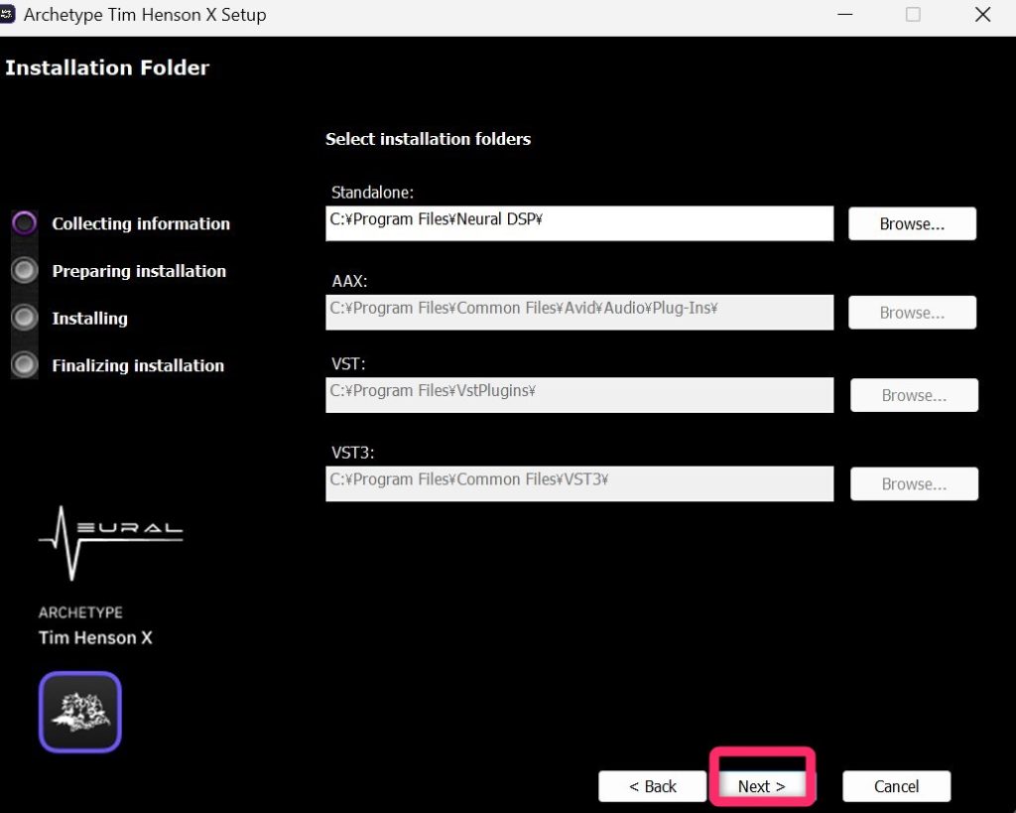Click the Browse button for the VST path
Screen dimensions: 1016x813
click(914, 395)
